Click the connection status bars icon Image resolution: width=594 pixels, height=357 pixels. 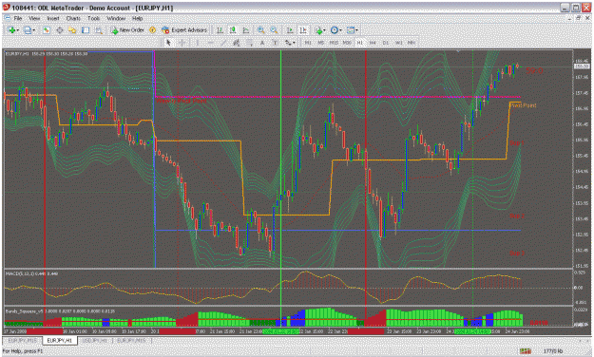526,351
